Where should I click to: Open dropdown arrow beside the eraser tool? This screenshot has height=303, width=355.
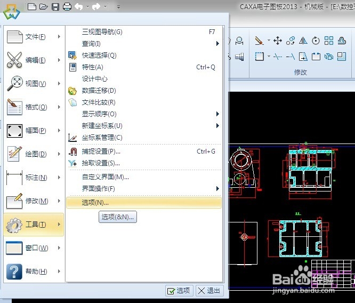tap(269, 41)
